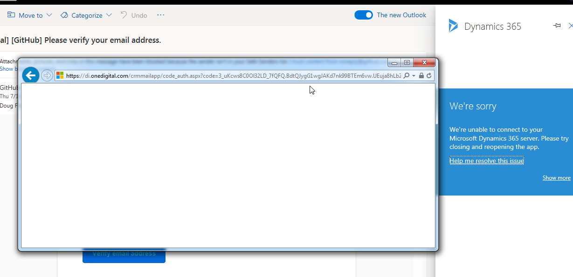
Task: Click the address bar search magnifier icon
Action: click(407, 75)
